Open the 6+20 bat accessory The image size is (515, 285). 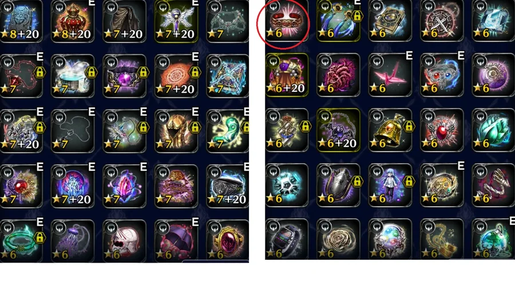[338, 130]
